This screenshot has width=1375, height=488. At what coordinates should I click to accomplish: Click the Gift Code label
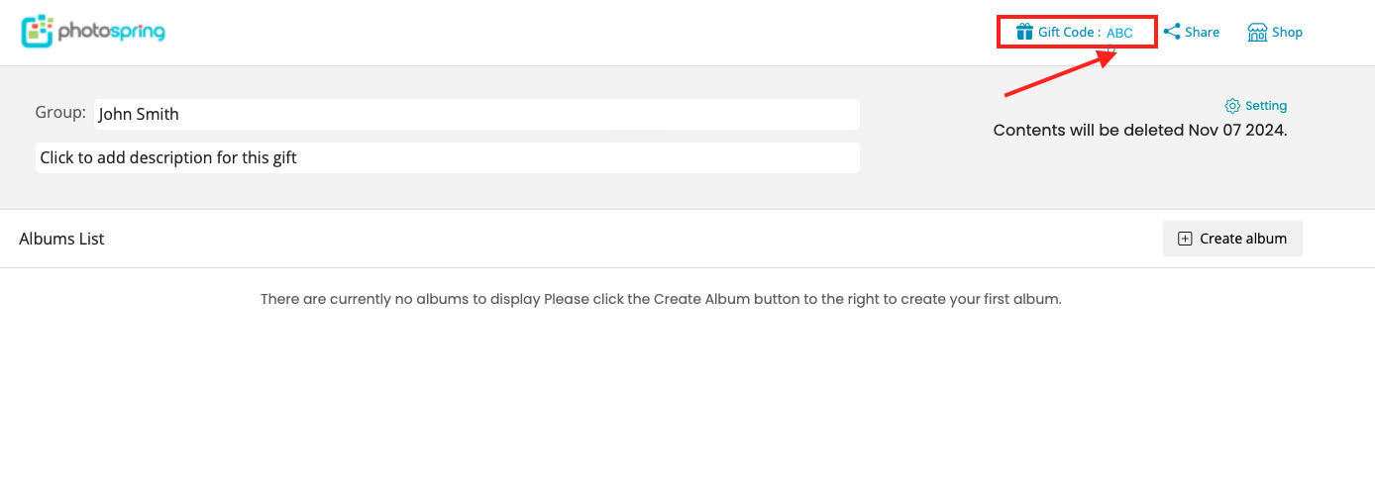(1068, 33)
